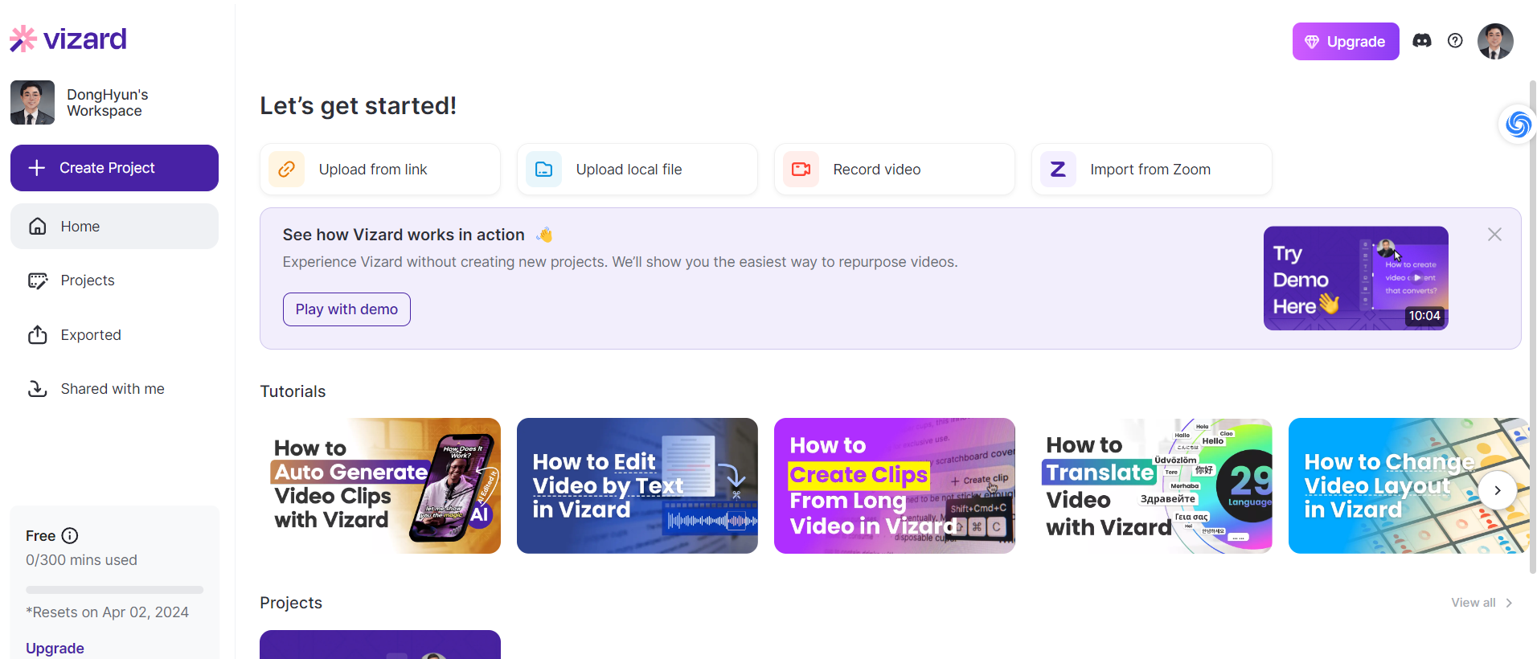Click the tutorials next arrow
This screenshot has height=659, width=1537.
[x=1497, y=490]
